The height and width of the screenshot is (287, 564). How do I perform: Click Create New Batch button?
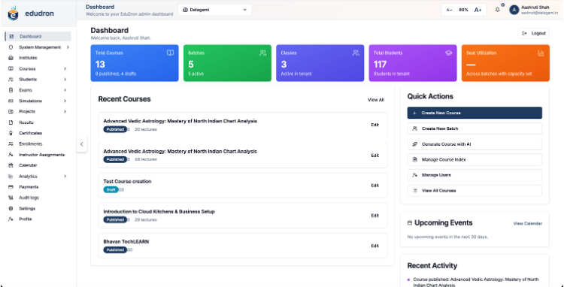point(475,128)
